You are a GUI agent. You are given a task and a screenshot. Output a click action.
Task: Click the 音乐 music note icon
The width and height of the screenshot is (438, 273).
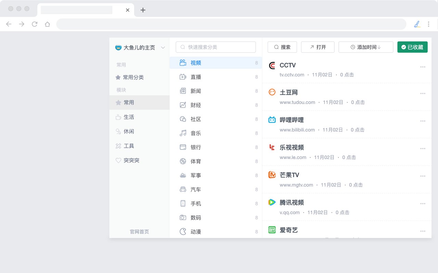[183, 133]
